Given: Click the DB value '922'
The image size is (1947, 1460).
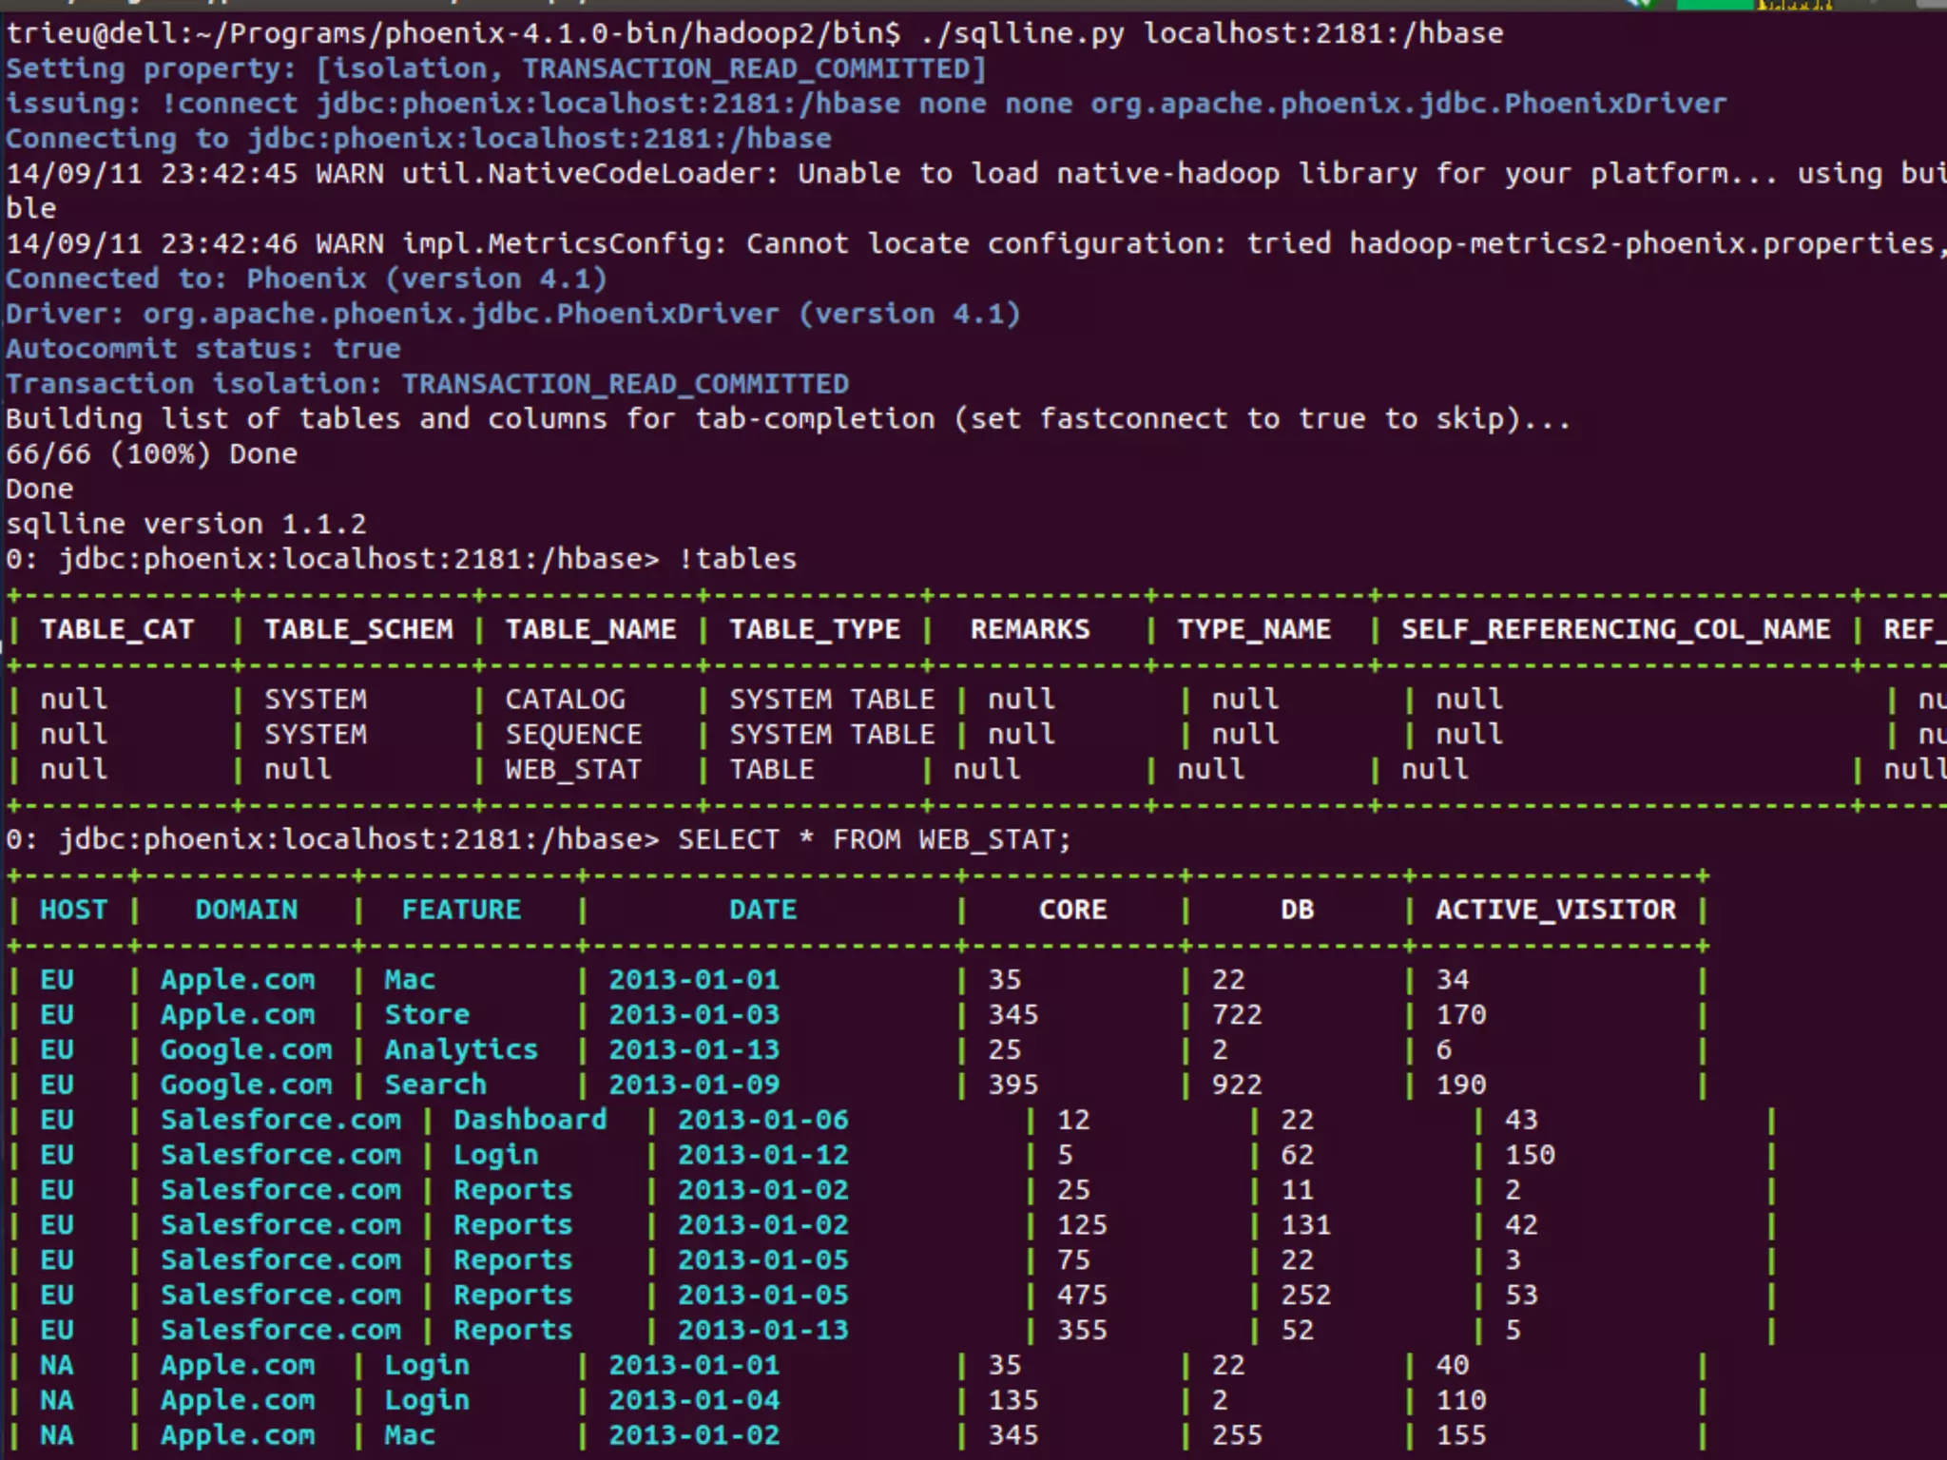Looking at the screenshot, I should (x=1237, y=1085).
